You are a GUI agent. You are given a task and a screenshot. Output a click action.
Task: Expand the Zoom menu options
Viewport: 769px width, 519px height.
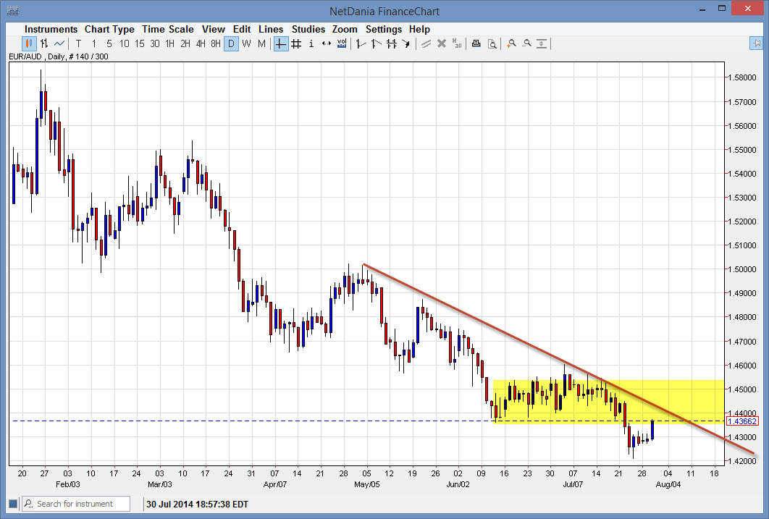(345, 29)
